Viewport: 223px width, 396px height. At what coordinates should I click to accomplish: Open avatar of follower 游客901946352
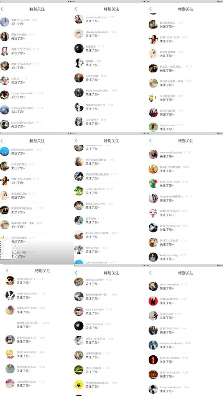pos(5,22)
